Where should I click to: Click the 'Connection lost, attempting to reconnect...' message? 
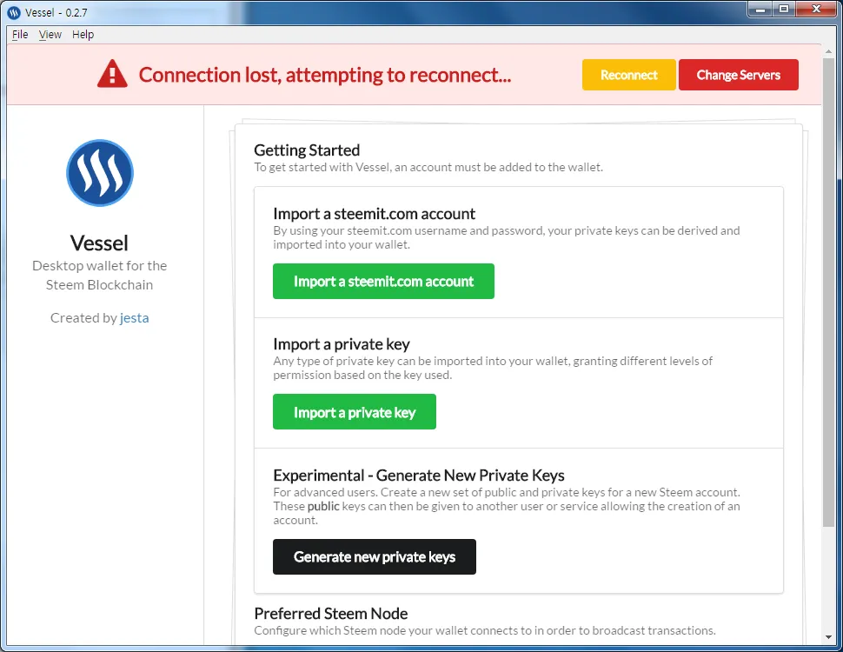pos(325,75)
